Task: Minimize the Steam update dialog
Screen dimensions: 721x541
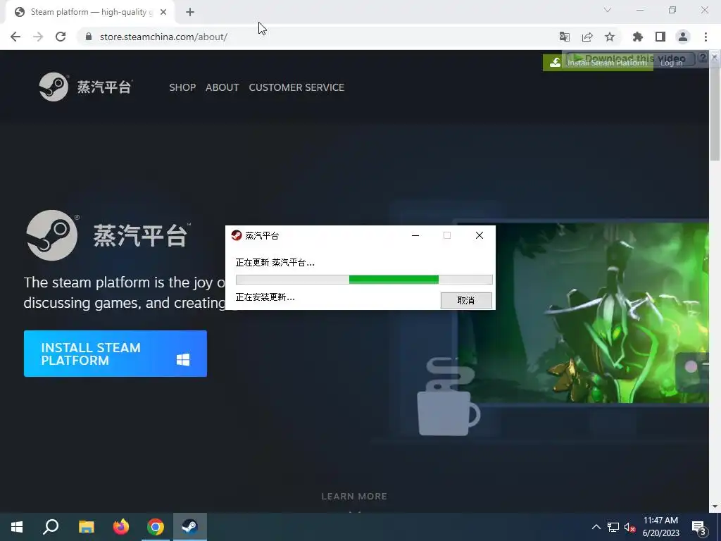Action: point(415,235)
